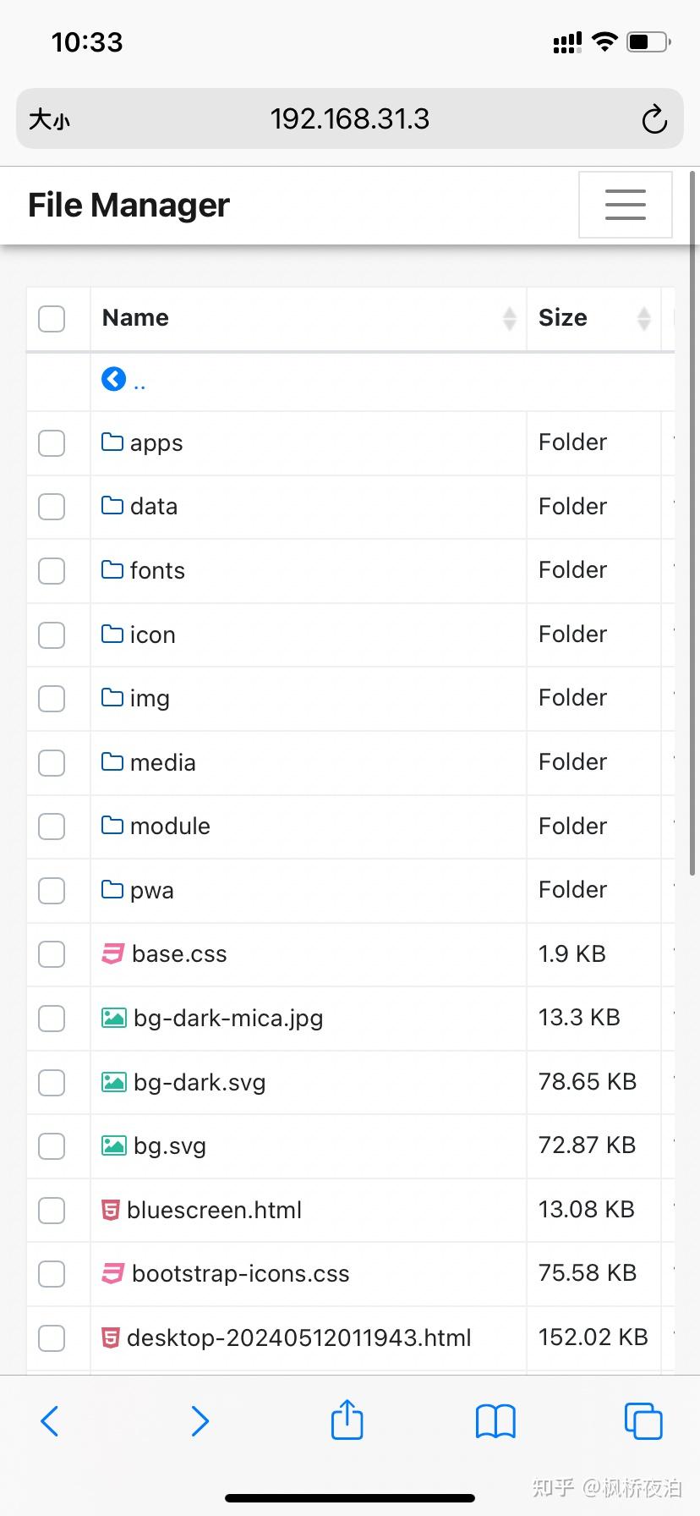Sort files using the Size column arrow
The height and width of the screenshot is (1516, 700).
[x=644, y=319]
